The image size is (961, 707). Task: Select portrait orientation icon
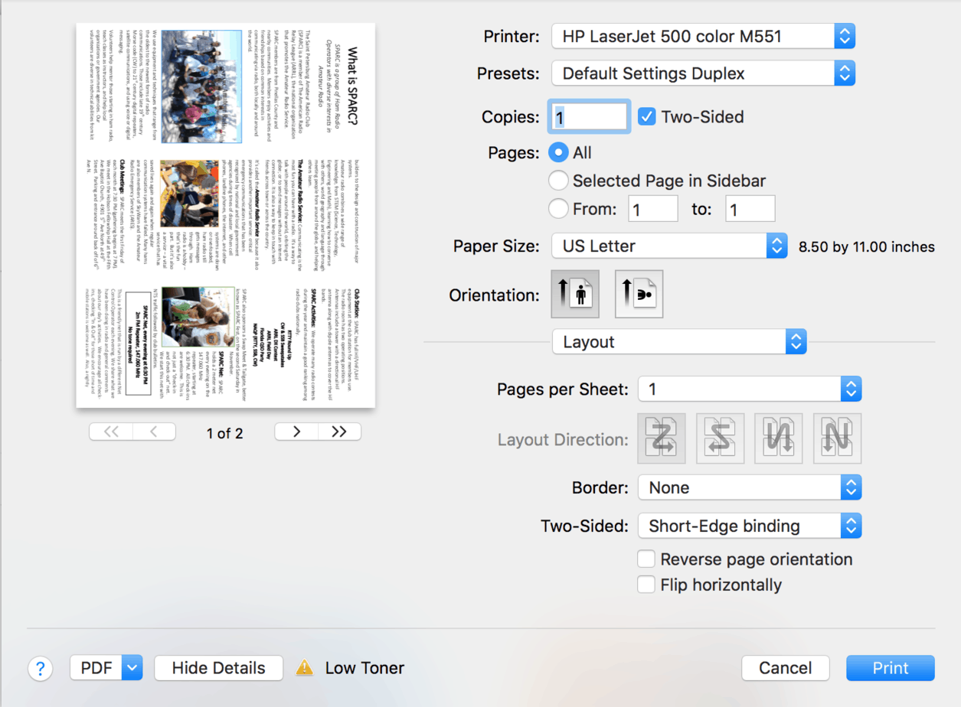[575, 295]
